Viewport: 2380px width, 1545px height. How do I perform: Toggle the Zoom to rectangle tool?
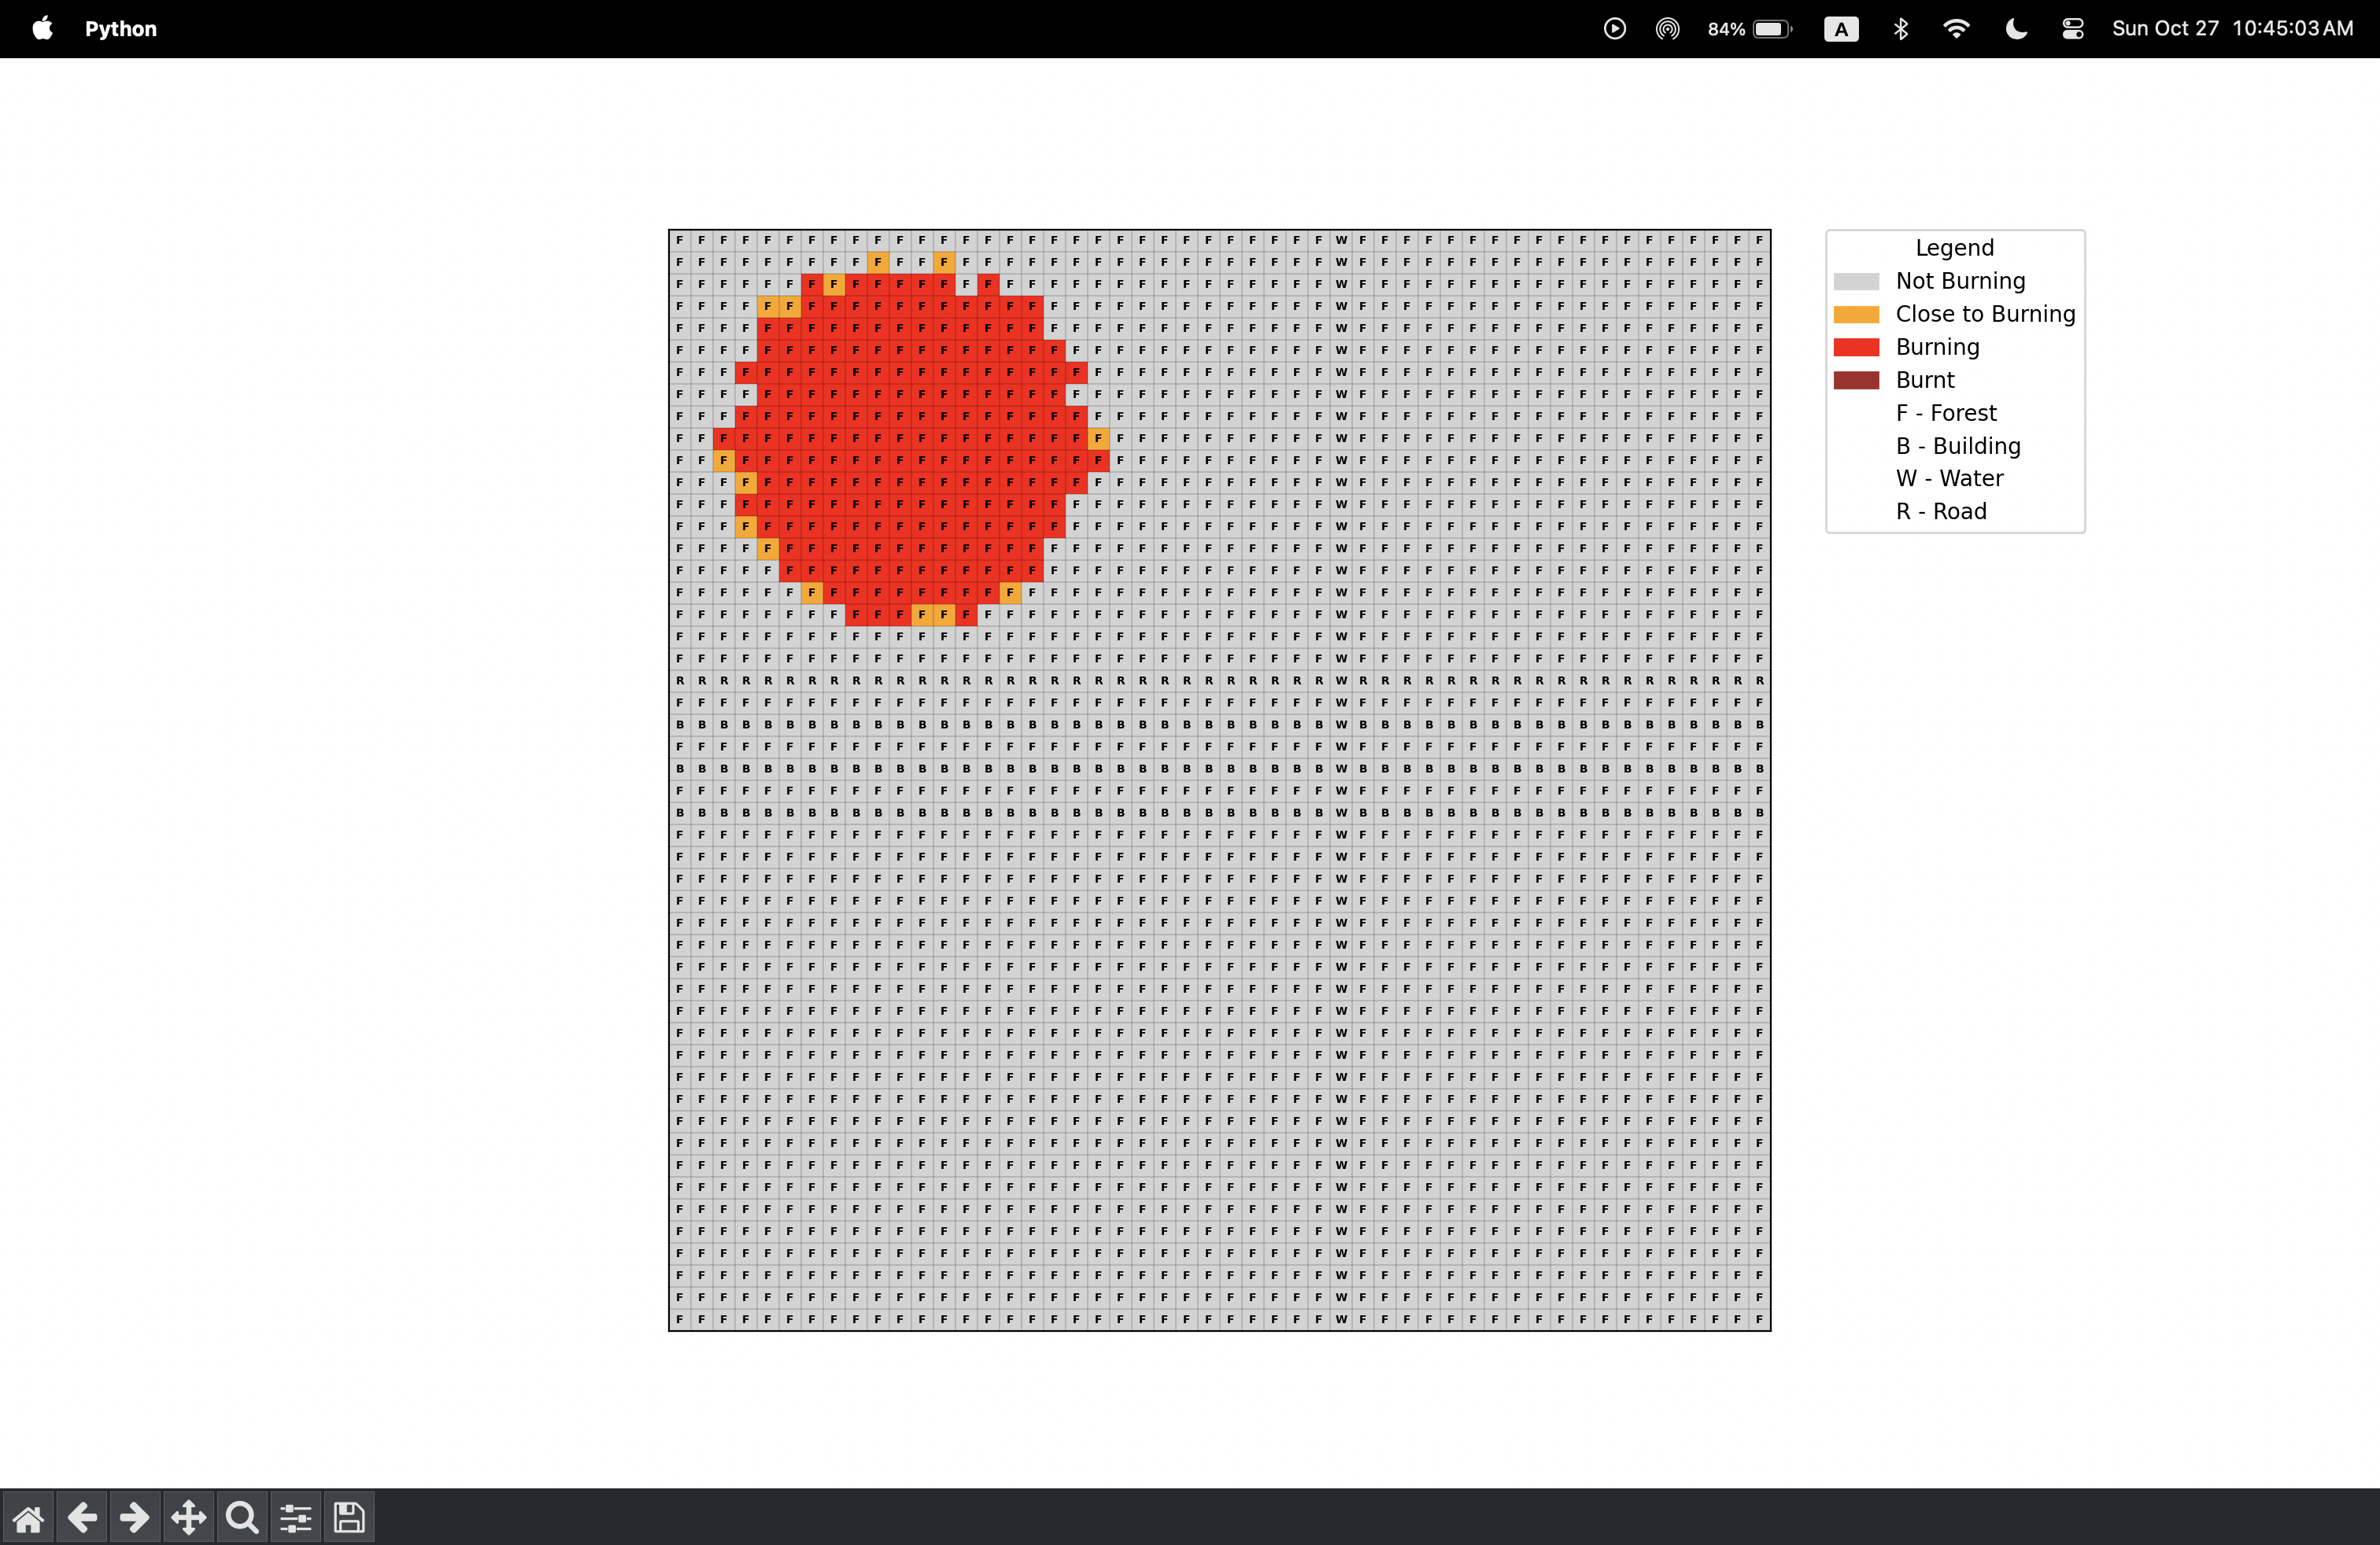[242, 1518]
